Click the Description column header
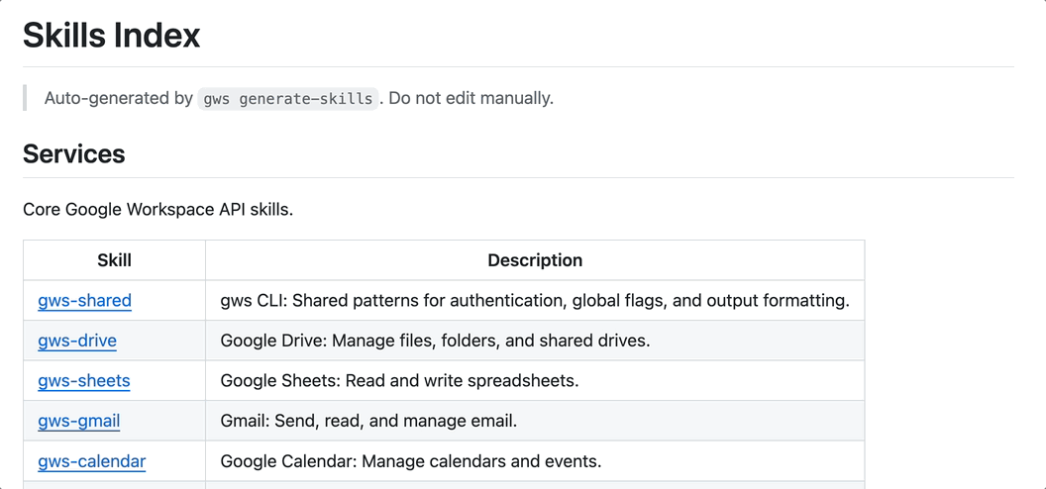 pos(535,260)
